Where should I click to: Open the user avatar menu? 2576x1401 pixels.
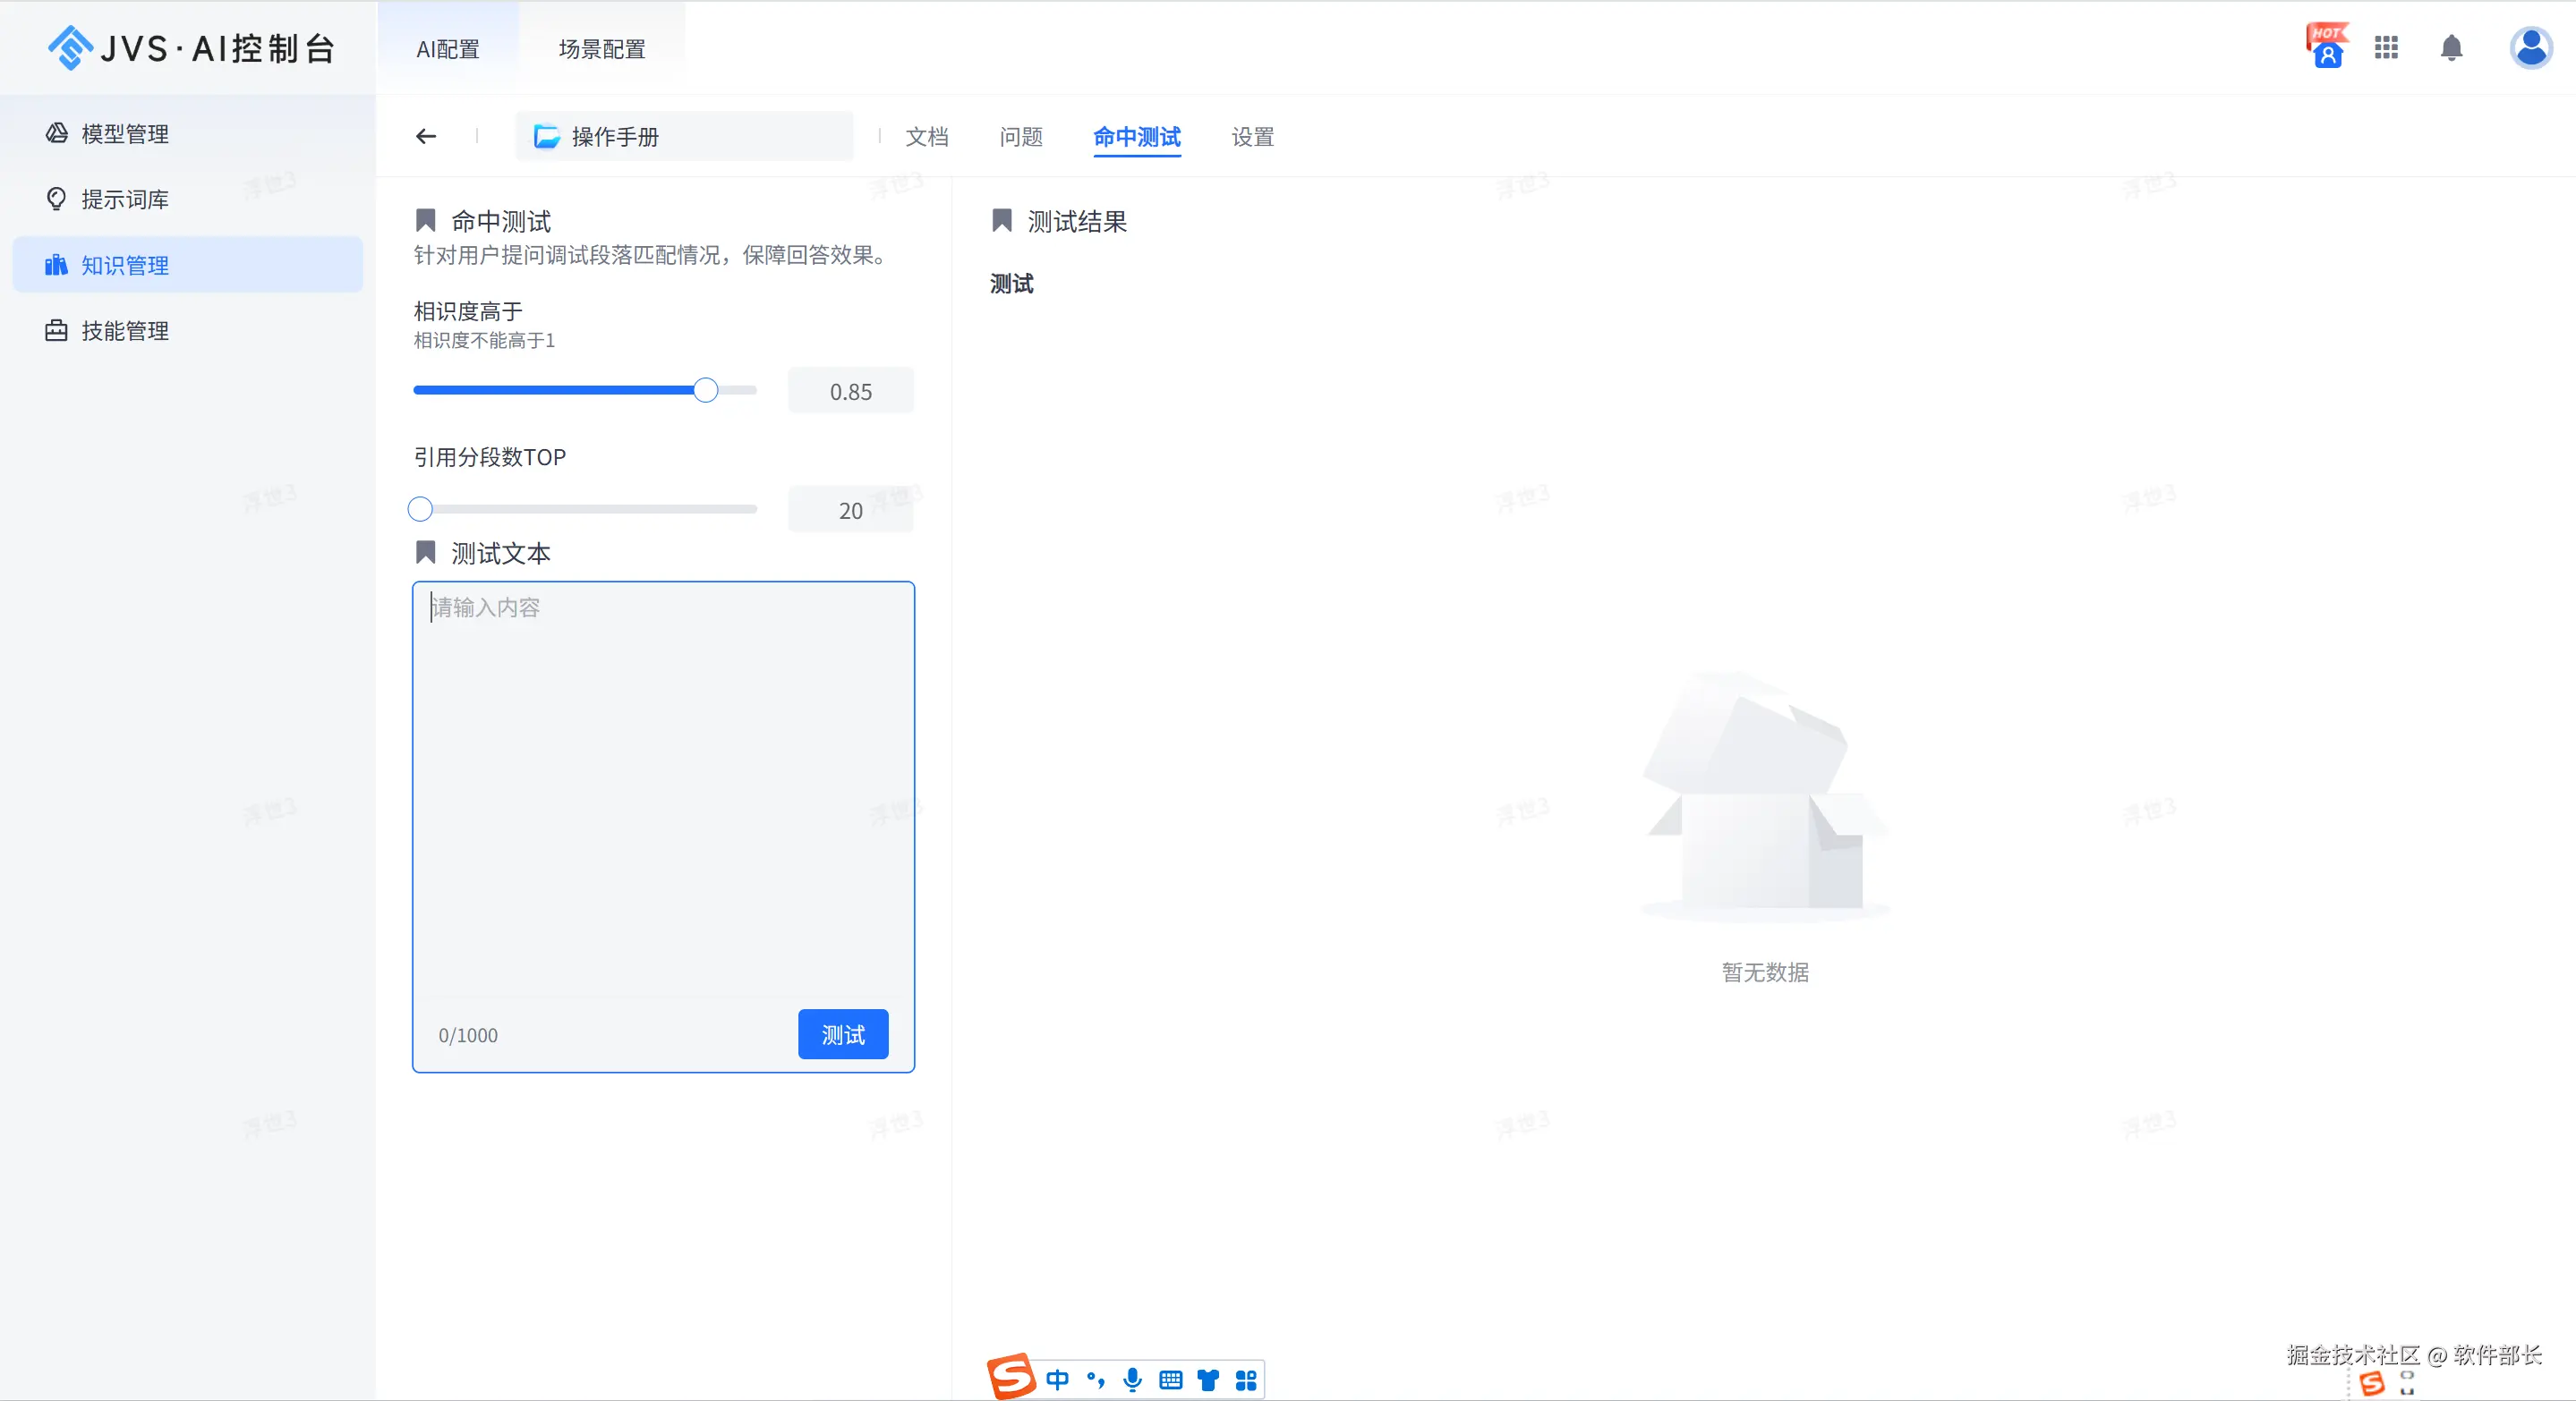[2530, 47]
